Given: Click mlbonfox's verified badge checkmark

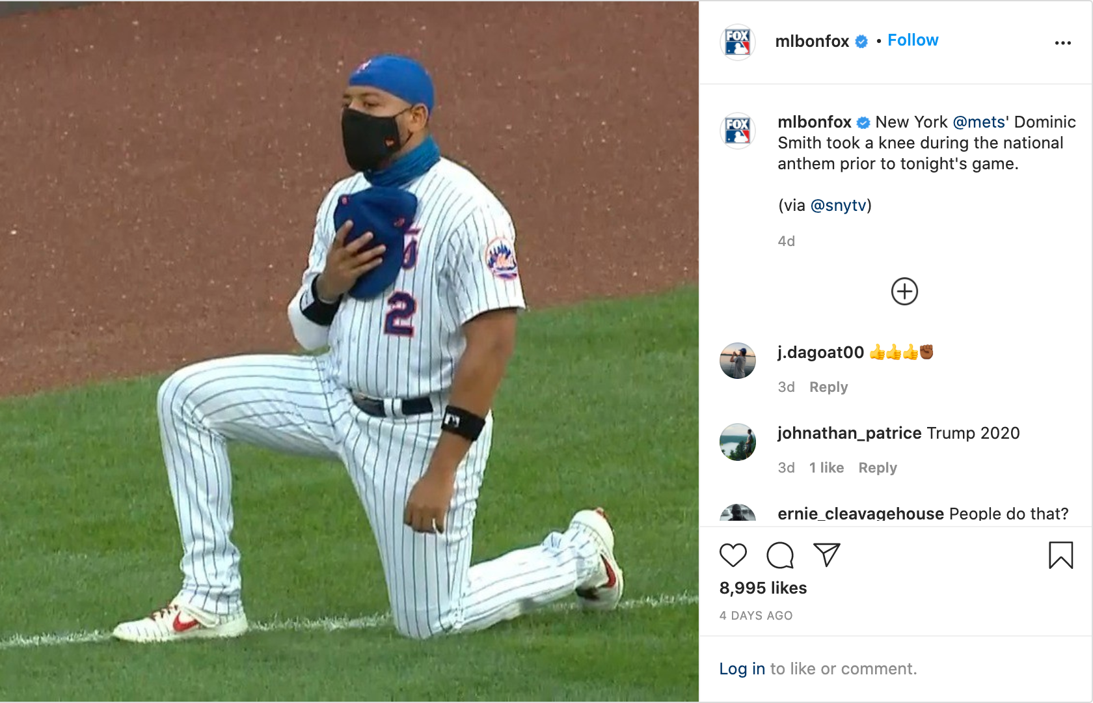Looking at the screenshot, I should click(x=860, y=40).
